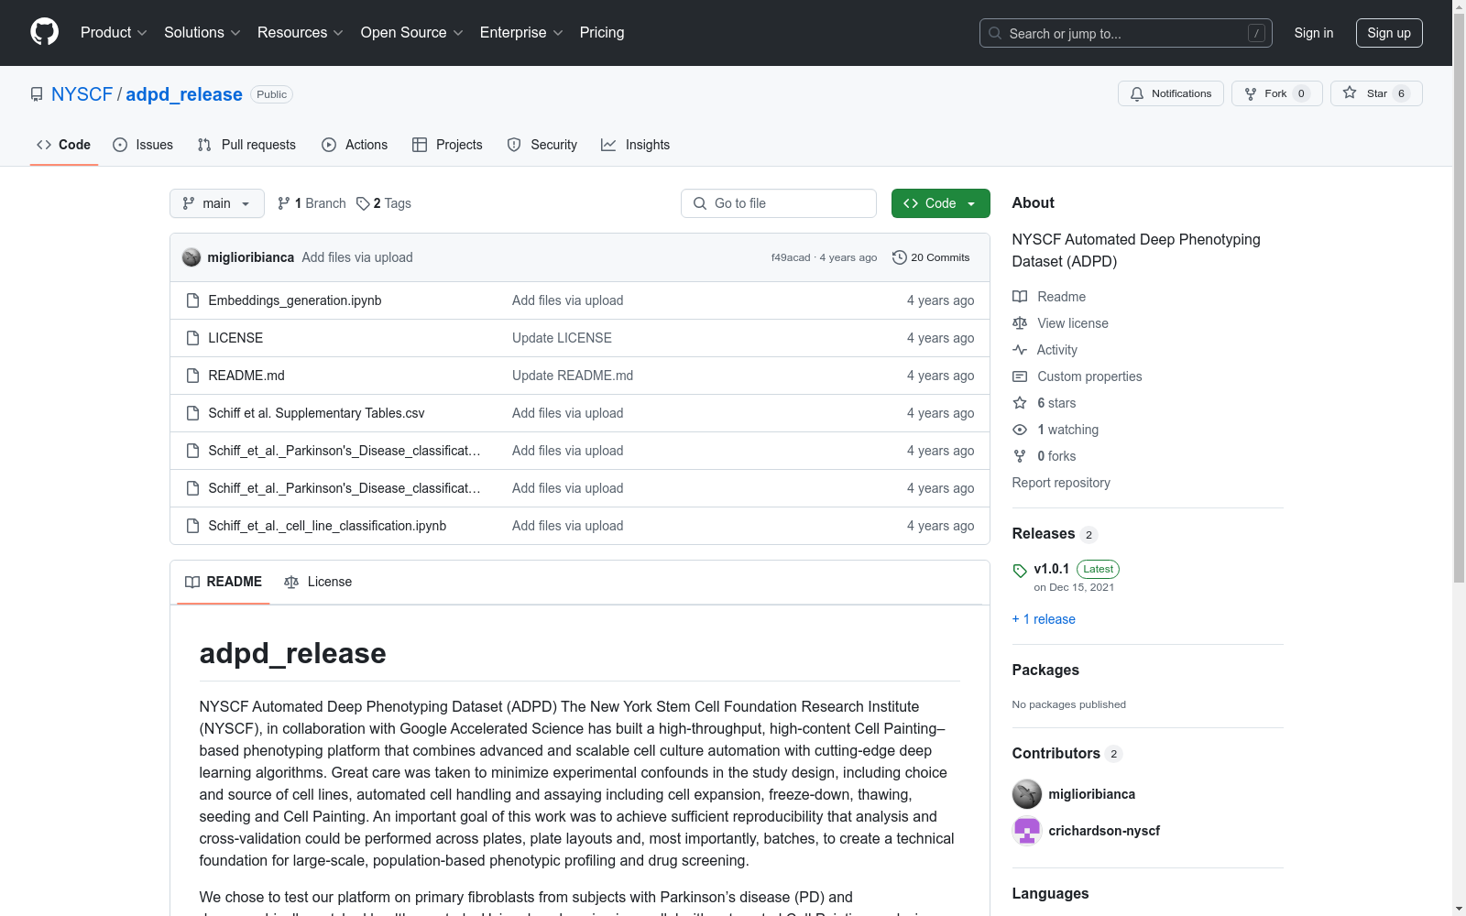Image resolution: width=1466 pixels, height=916 pixels.
Task: Select the README tab
Action: click(224, 582)
